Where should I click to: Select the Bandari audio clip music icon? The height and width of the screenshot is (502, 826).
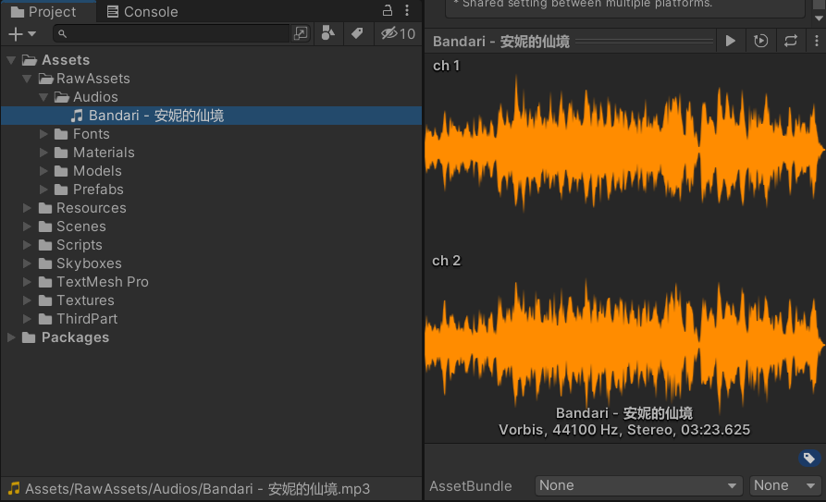coord(77,116)
